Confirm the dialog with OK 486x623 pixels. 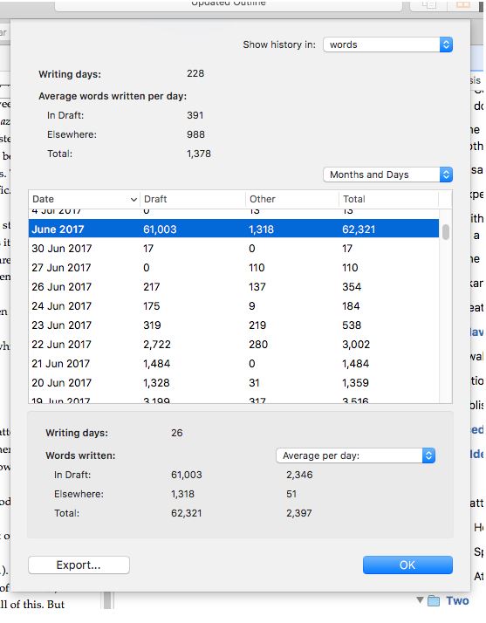(x=407, y=565)
